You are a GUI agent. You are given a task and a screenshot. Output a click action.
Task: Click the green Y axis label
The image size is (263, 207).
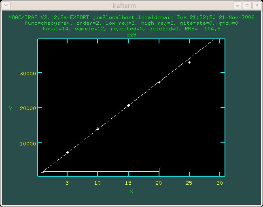11,108
